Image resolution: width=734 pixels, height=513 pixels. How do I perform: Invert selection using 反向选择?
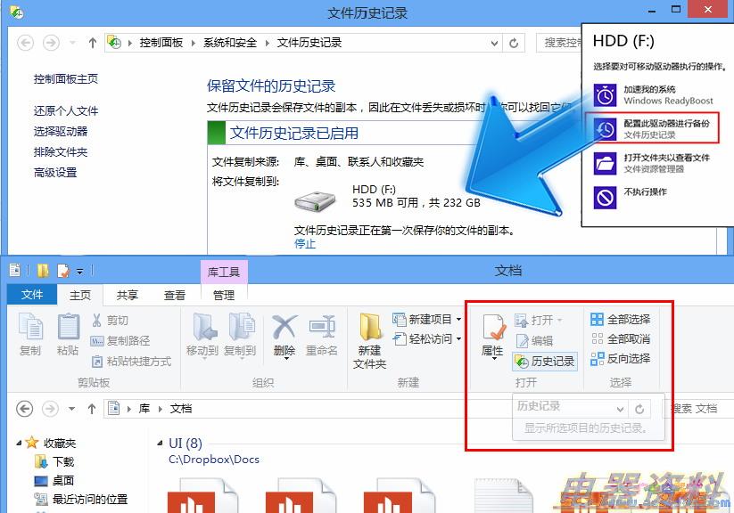[x=621, y=359]
